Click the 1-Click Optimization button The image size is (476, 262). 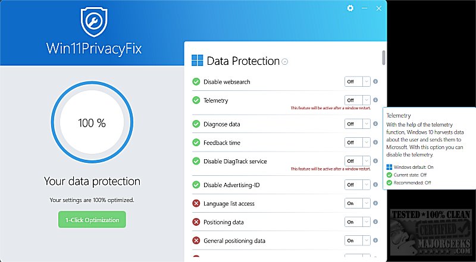(92, 220)
